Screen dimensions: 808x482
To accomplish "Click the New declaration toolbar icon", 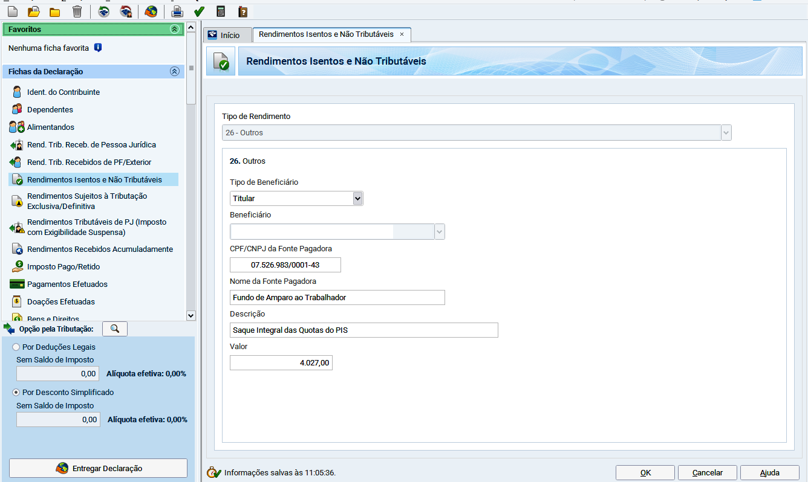I will click(12, 11).
